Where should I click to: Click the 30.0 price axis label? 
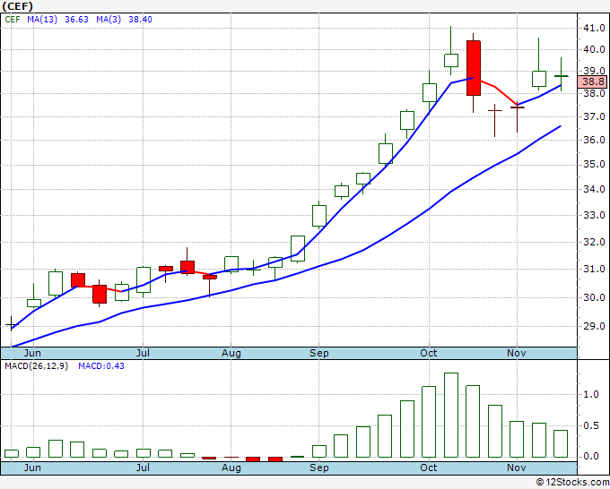[x=594, y=297]
